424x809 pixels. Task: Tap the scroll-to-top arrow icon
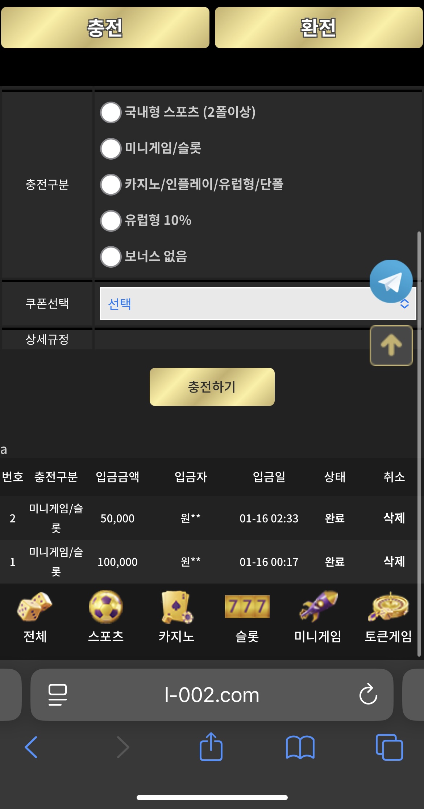pos(391,345)
